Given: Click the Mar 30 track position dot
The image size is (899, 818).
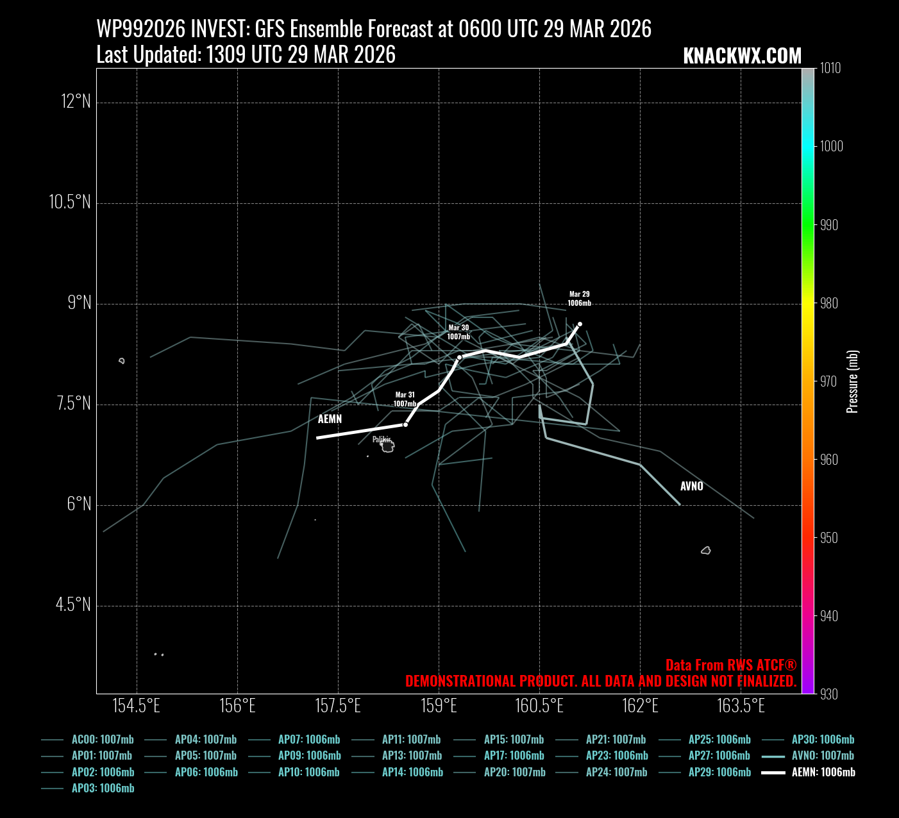Looking at the screenshot, I should pyautogui.click(x=459, y=357).
